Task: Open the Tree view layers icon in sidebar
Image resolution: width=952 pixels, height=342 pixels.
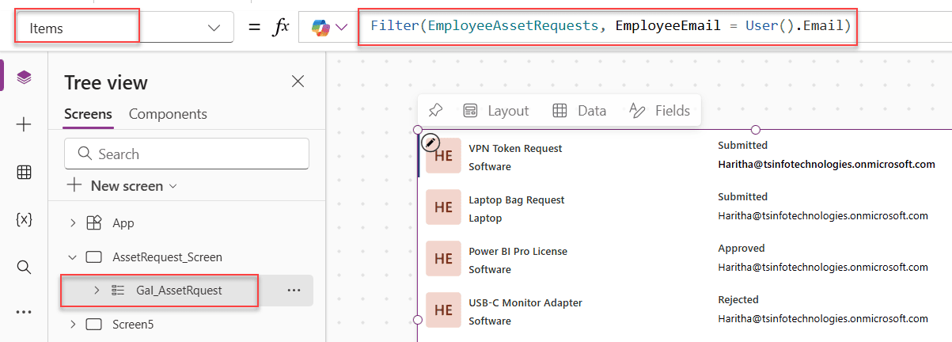Action: 24,77
